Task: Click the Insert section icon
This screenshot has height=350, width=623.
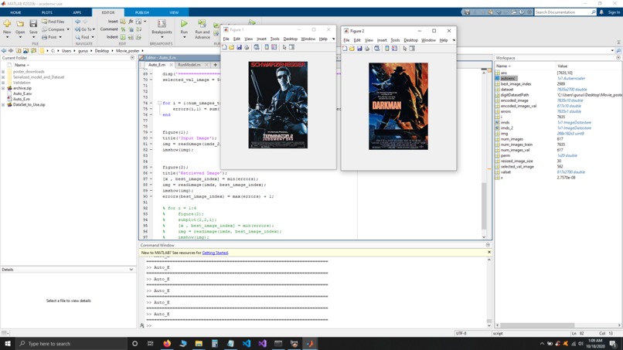Action: (x=123, y=22)
